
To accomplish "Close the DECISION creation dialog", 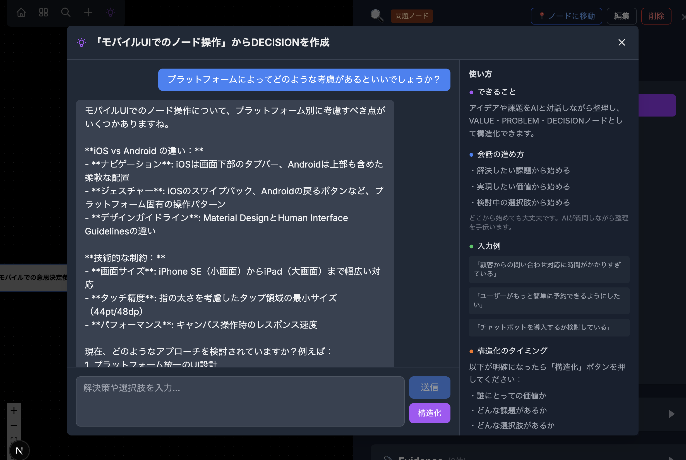I will pyautogui.click(x=622, y=43).
